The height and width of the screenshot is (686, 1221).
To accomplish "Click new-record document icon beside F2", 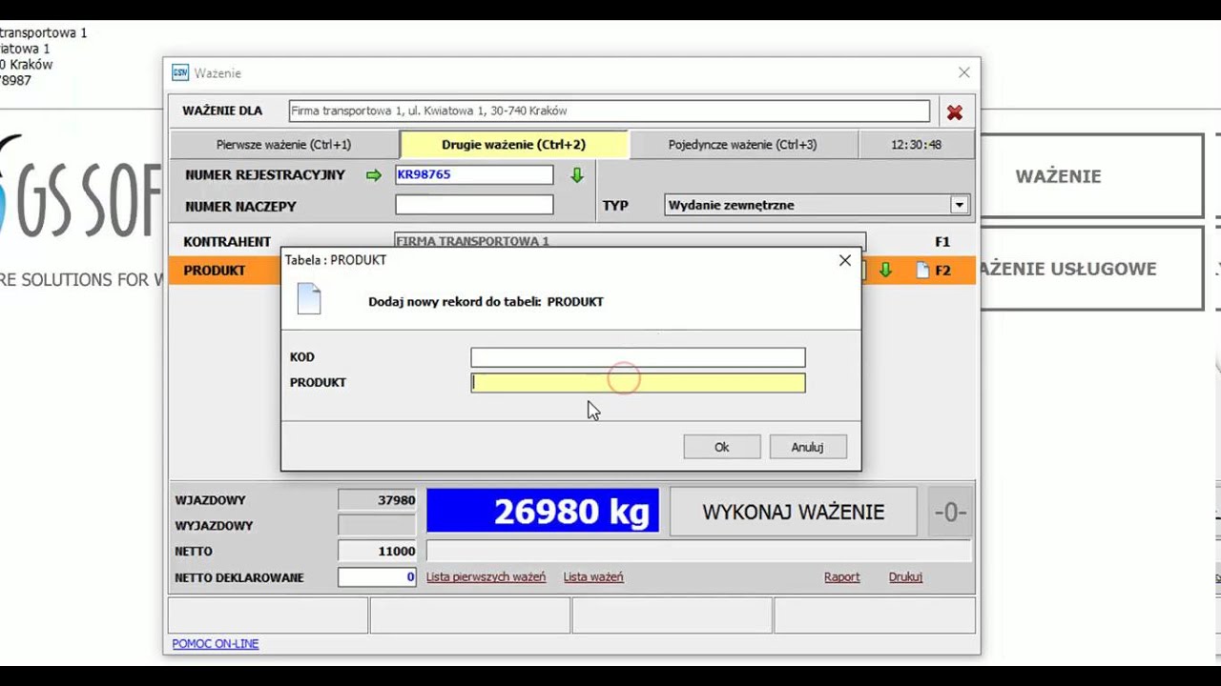I will tap(921, 271).
